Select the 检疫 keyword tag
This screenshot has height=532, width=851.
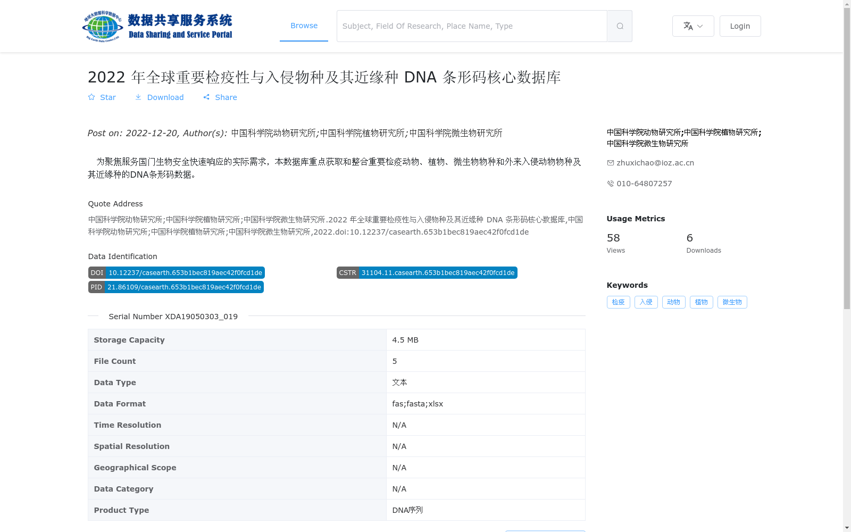[619, 302]
